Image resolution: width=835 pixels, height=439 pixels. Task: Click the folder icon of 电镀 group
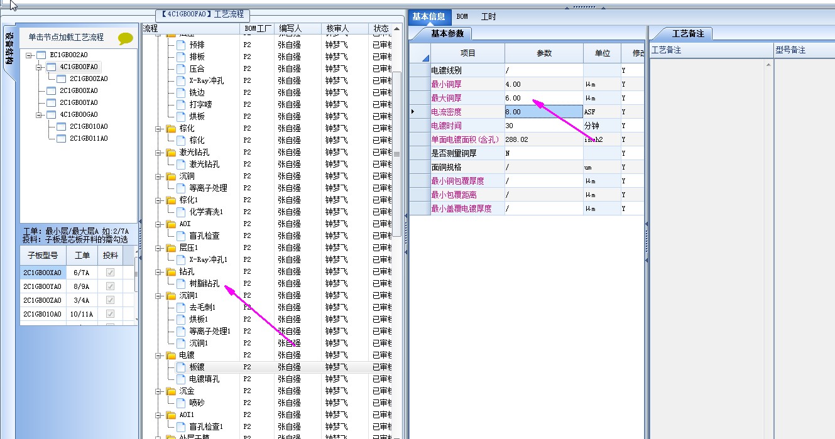pyautogui.click(x=171, y=355)
